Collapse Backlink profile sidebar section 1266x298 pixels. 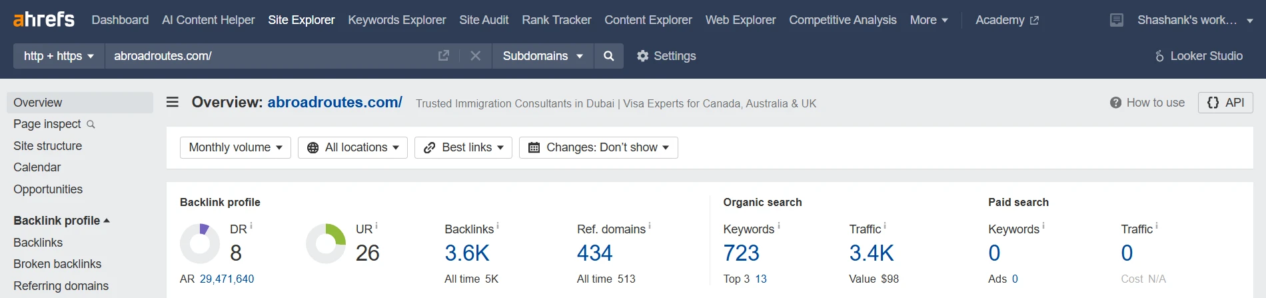tap(61, 221)
